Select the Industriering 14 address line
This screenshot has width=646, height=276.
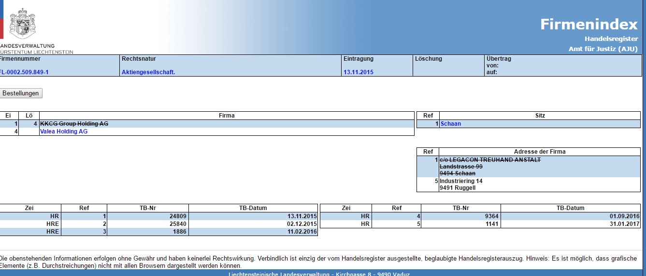click(461, 181)
